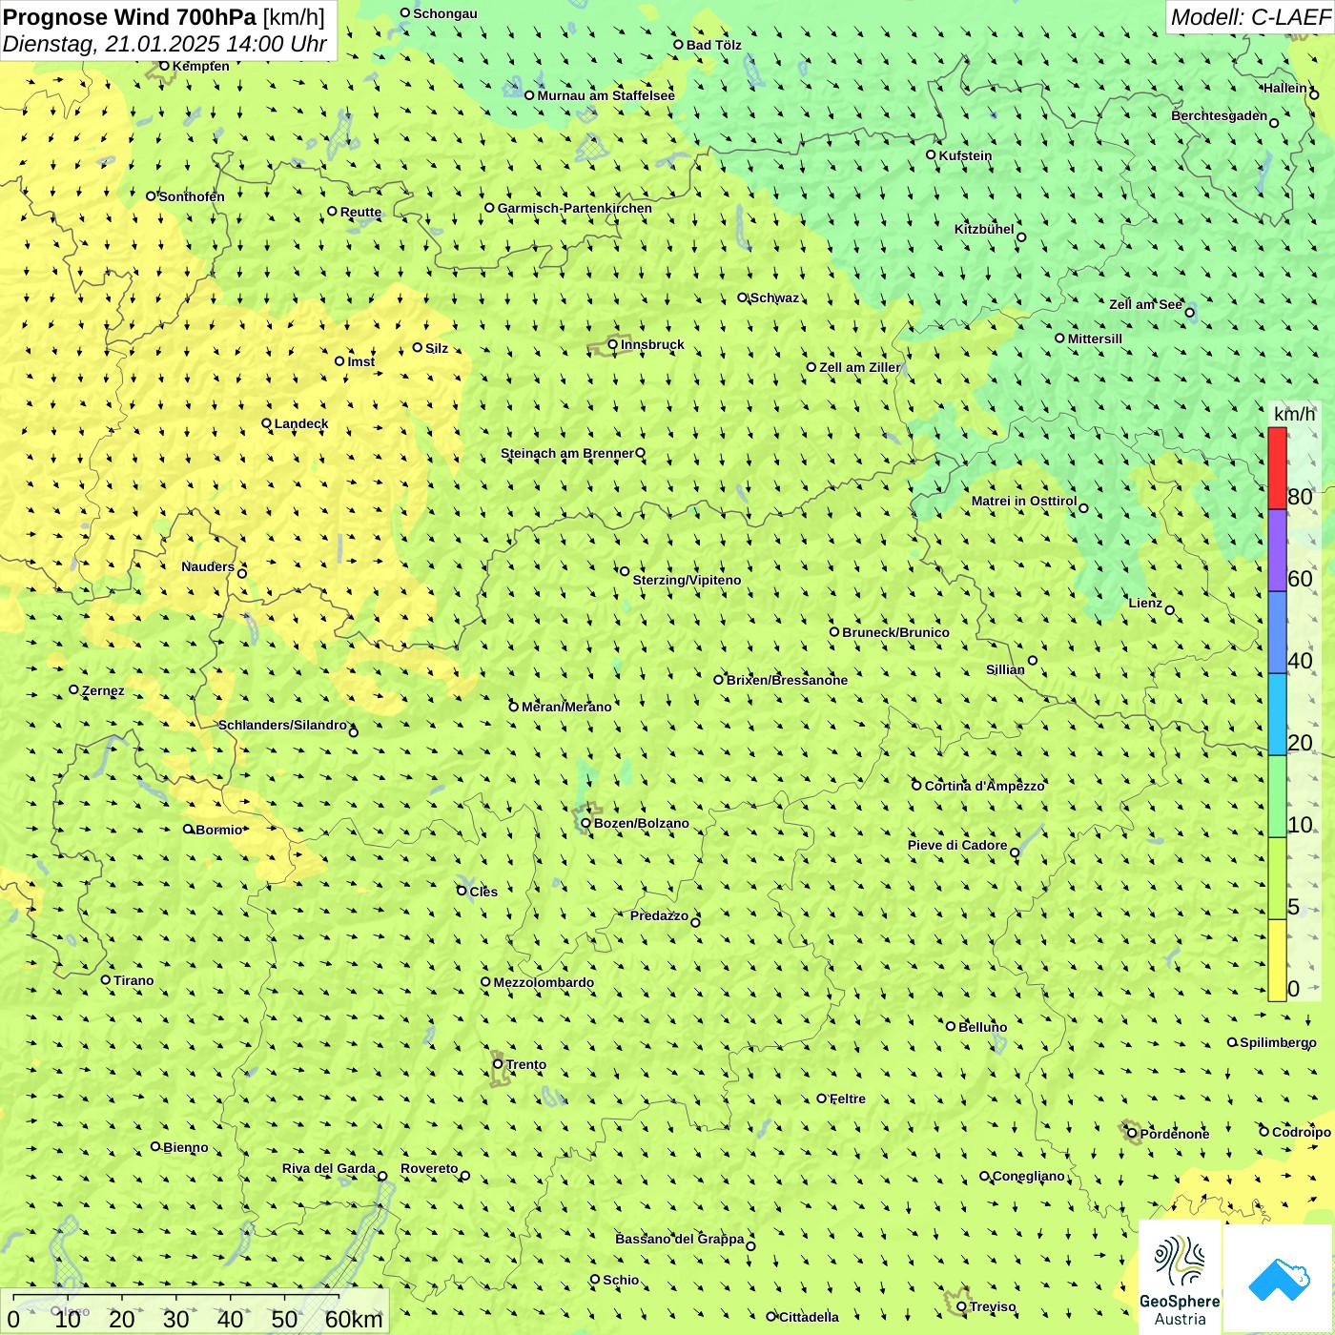The height and width of the screenshot is (1335, 1335).
Task: Click the Bassano del Grappa label
Action: tap(680, 1239)
